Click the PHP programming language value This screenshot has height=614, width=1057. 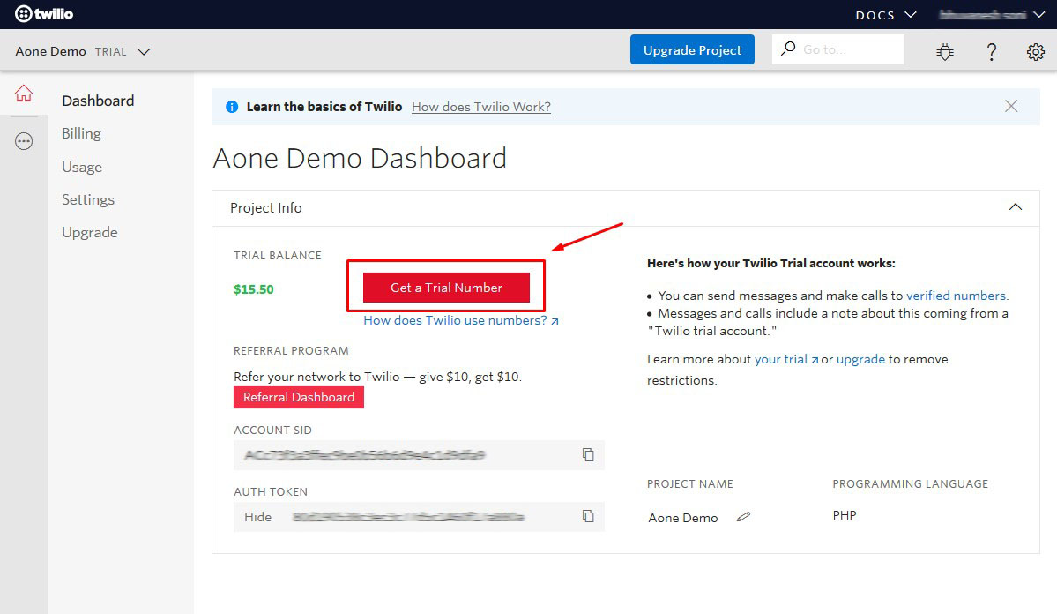tap(845, 515)
